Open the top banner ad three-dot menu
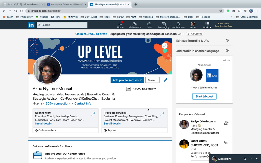261x163 pixels. point(184,34)
